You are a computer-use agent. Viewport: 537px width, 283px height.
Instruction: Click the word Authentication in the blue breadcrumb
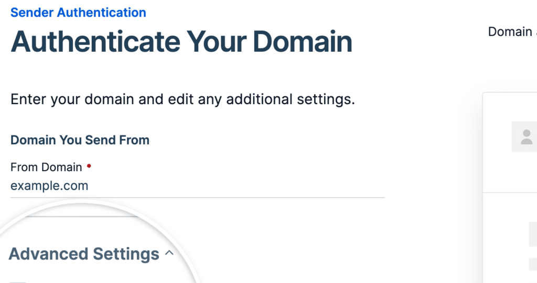[101, 13]
